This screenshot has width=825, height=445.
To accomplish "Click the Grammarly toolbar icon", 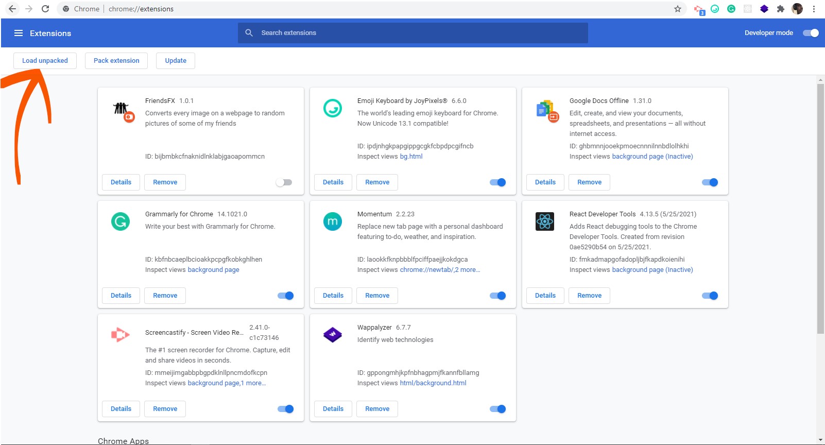I will coord(731,9).
